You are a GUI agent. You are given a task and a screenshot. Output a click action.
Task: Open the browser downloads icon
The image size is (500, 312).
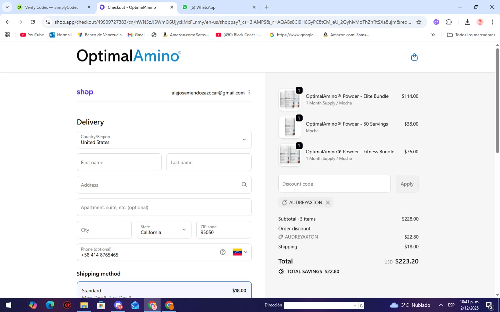[467, 22]
